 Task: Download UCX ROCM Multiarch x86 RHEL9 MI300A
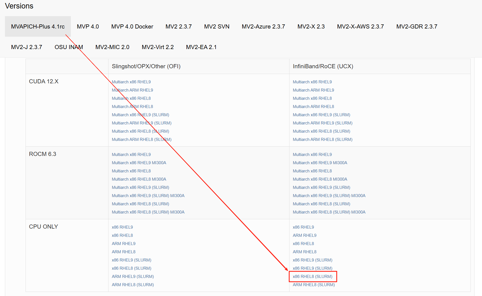point(320,163)
